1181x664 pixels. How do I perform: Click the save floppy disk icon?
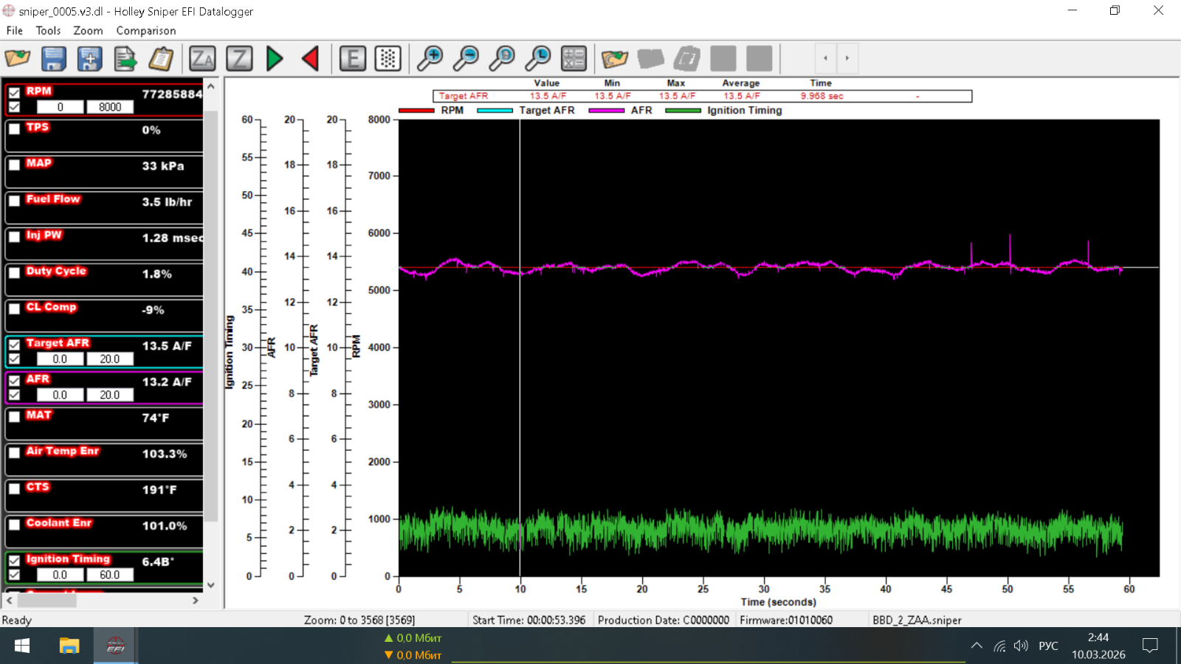click(54, 58)
